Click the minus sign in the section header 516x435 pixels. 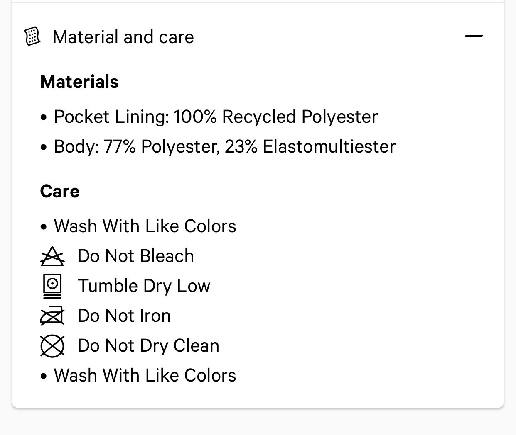(x=474, y=36)
